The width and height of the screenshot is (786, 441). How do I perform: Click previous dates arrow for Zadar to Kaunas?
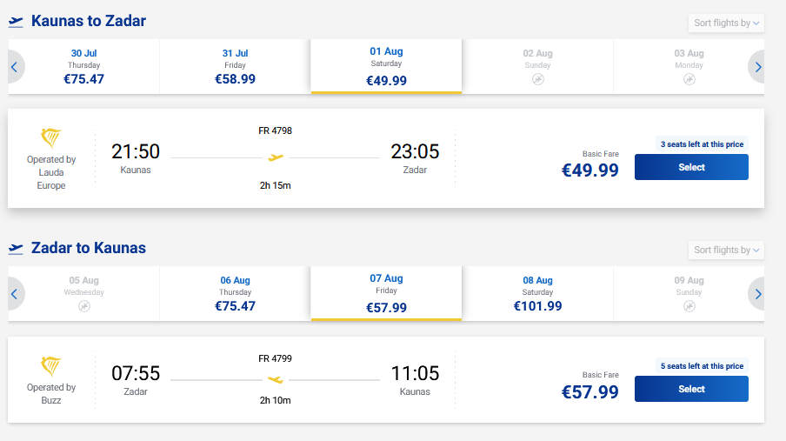(x=15, y=294)
